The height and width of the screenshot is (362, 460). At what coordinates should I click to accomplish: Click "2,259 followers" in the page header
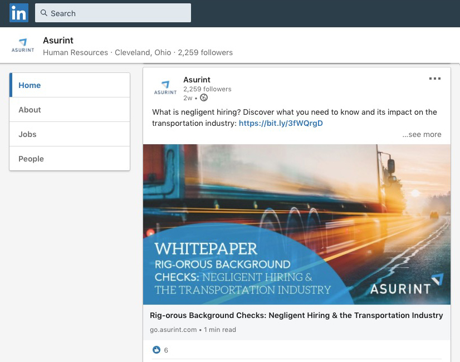[205, 52]
